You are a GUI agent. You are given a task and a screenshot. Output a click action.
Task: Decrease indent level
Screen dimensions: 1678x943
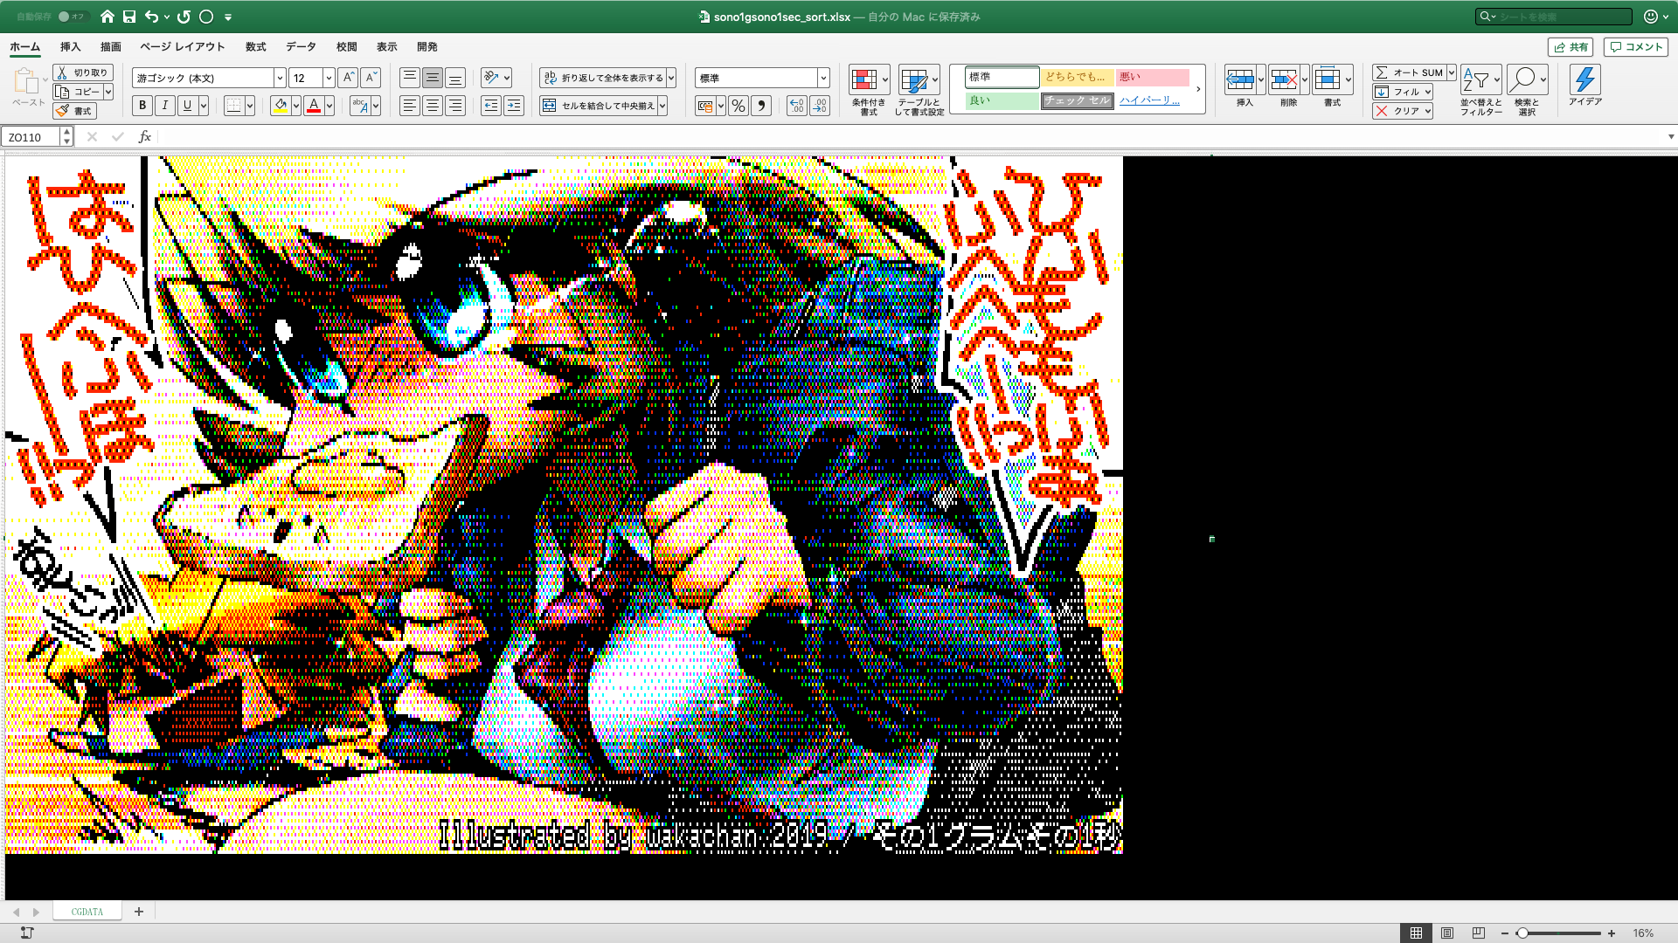click(x=491, y=106)
